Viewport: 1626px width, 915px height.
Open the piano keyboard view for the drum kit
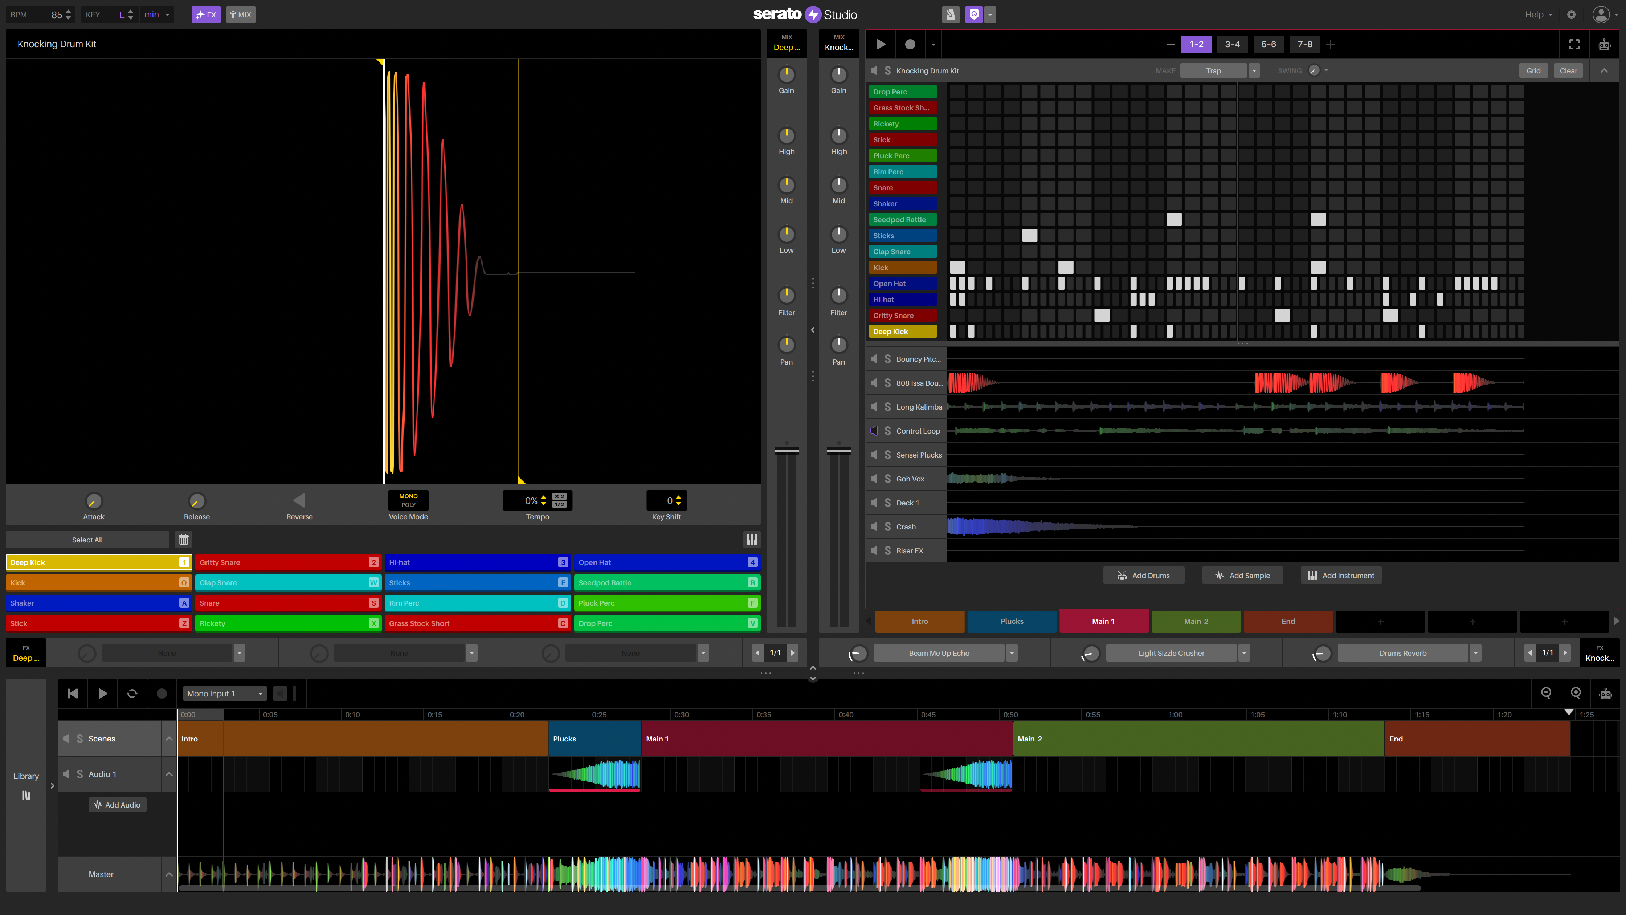(752, 539)
